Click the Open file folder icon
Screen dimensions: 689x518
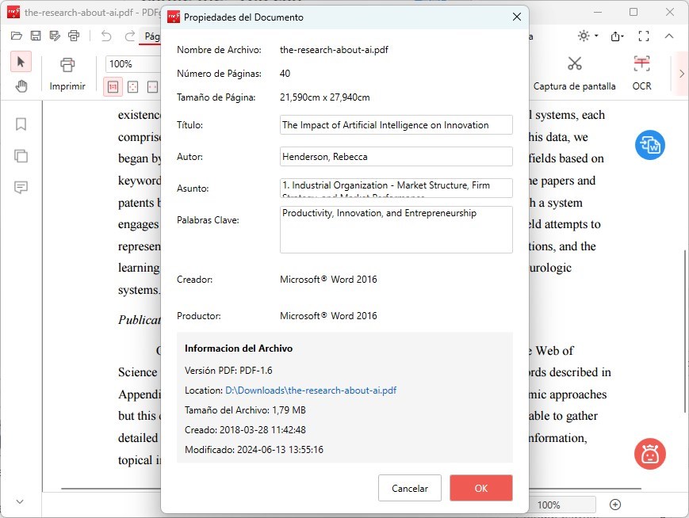pos(16,36)
